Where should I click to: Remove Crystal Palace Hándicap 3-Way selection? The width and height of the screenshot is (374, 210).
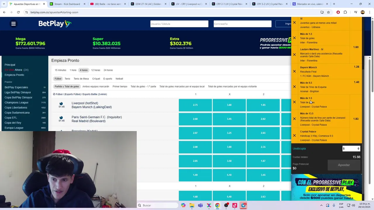tap(294, 136)
